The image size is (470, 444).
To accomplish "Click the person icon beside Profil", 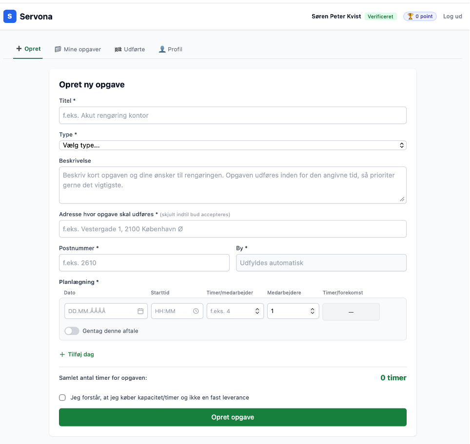I will click(161, 49).
